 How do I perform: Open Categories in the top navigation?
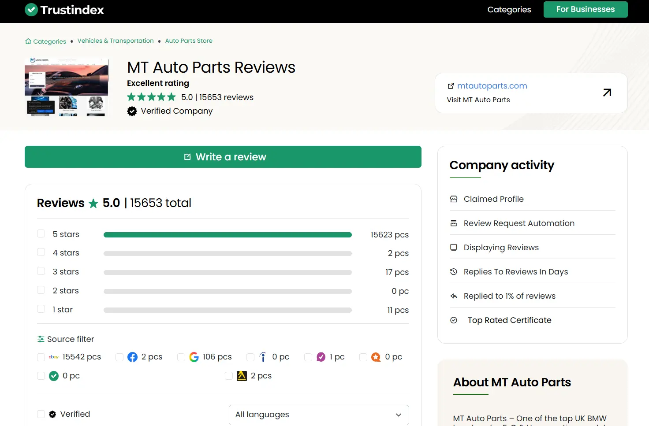[x=509, y=10]
